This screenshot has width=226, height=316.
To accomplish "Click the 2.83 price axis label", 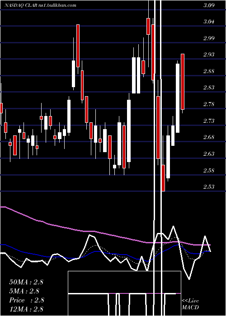I will (209, 88).
